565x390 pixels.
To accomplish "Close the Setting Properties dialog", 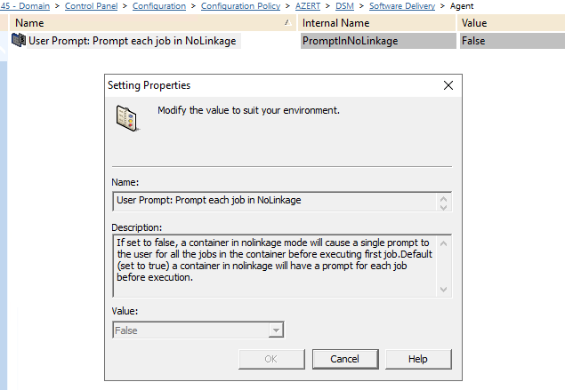I will (448, 85).
